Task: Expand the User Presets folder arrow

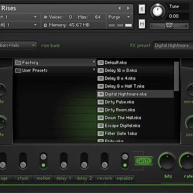Action: coord(94,69)
